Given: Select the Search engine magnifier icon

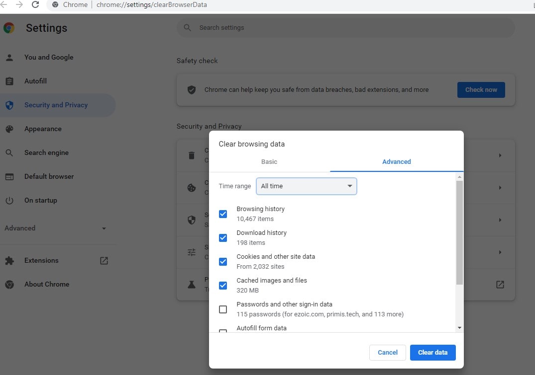Looking at the screenshot, I should coord(10,152).
